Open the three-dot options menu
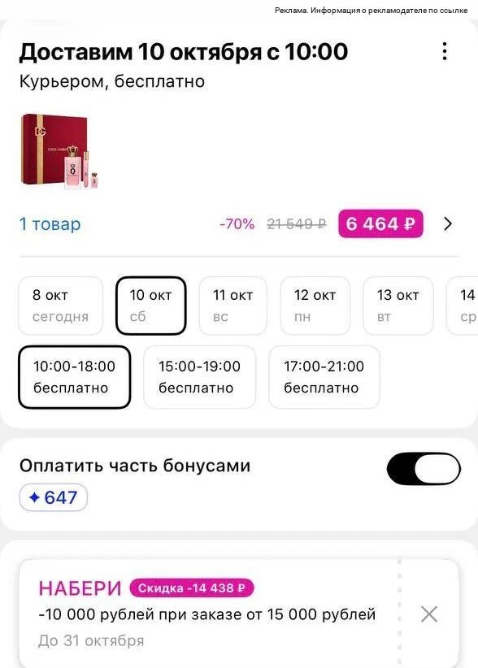The image size is (478, 668). click(445, 51)
